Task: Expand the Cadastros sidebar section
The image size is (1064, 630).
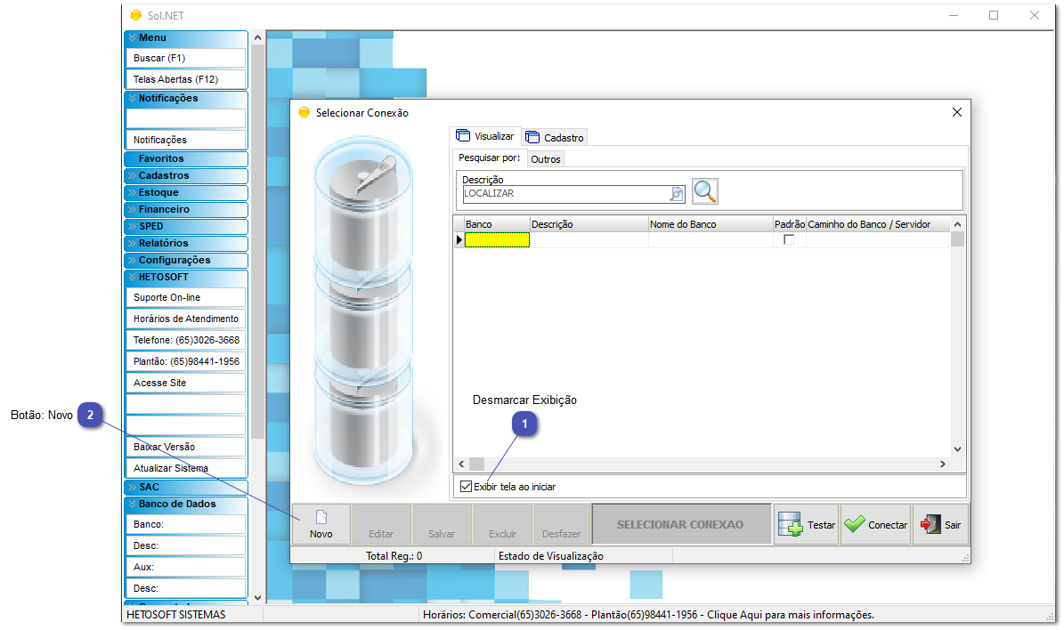Action: 186,175
